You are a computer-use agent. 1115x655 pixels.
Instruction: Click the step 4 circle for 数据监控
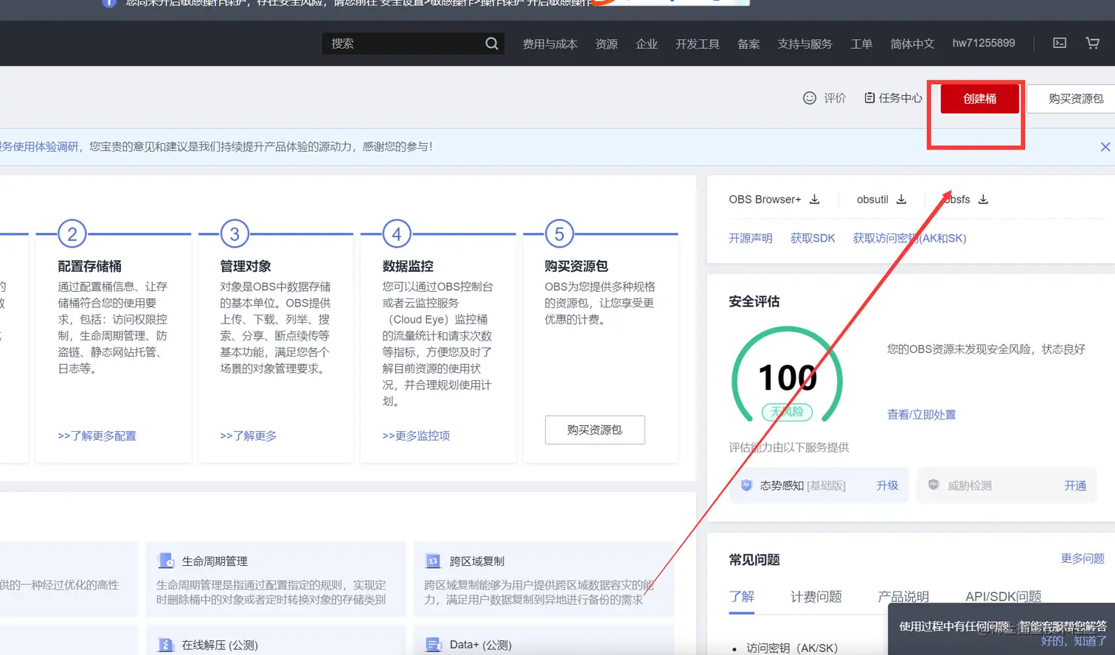[397, 234]
